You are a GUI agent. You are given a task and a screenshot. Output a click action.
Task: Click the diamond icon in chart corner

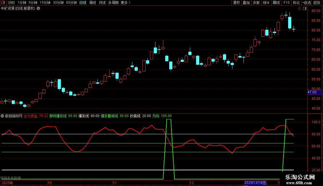click(x=300, y=9)
